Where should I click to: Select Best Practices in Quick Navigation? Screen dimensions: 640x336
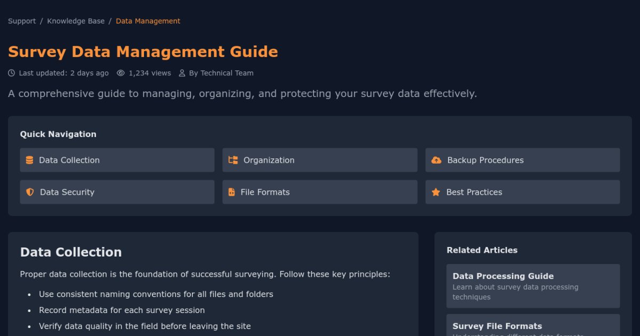[x=522, y=191]
